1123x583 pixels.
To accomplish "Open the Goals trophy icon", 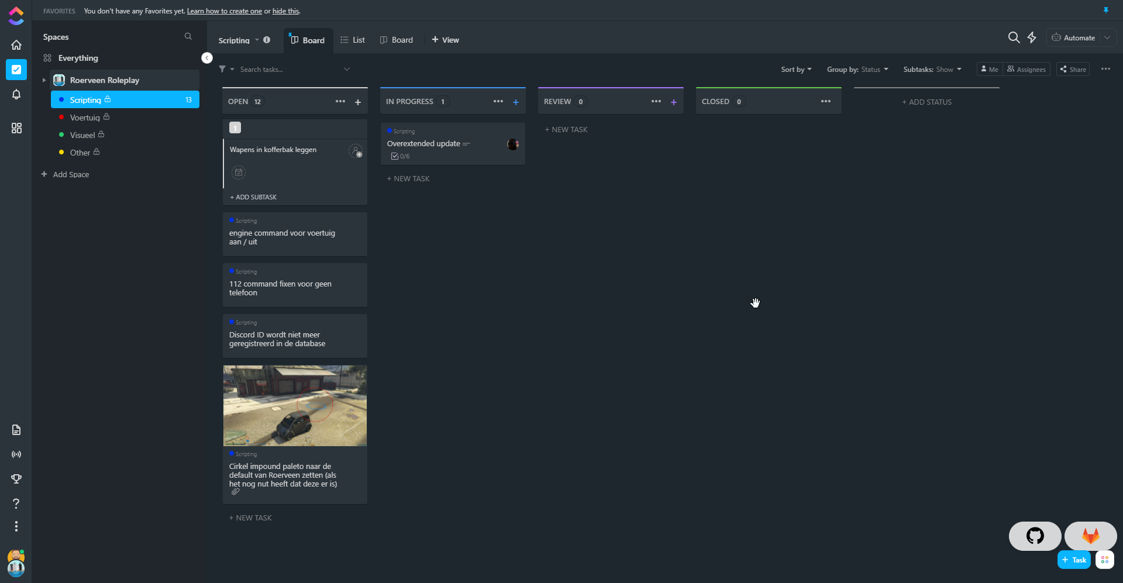I will [x=16, y=479].
